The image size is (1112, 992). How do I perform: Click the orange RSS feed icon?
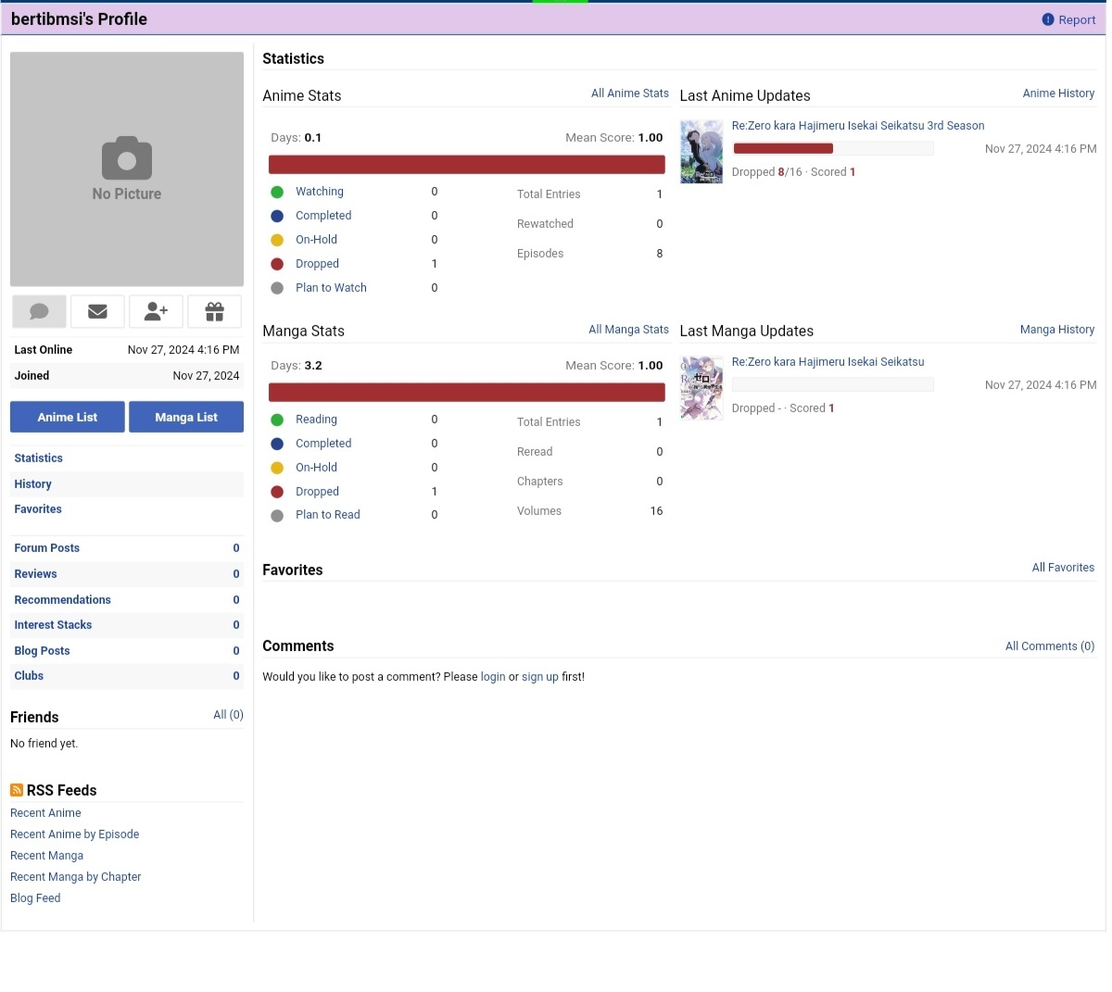[17, 790]
